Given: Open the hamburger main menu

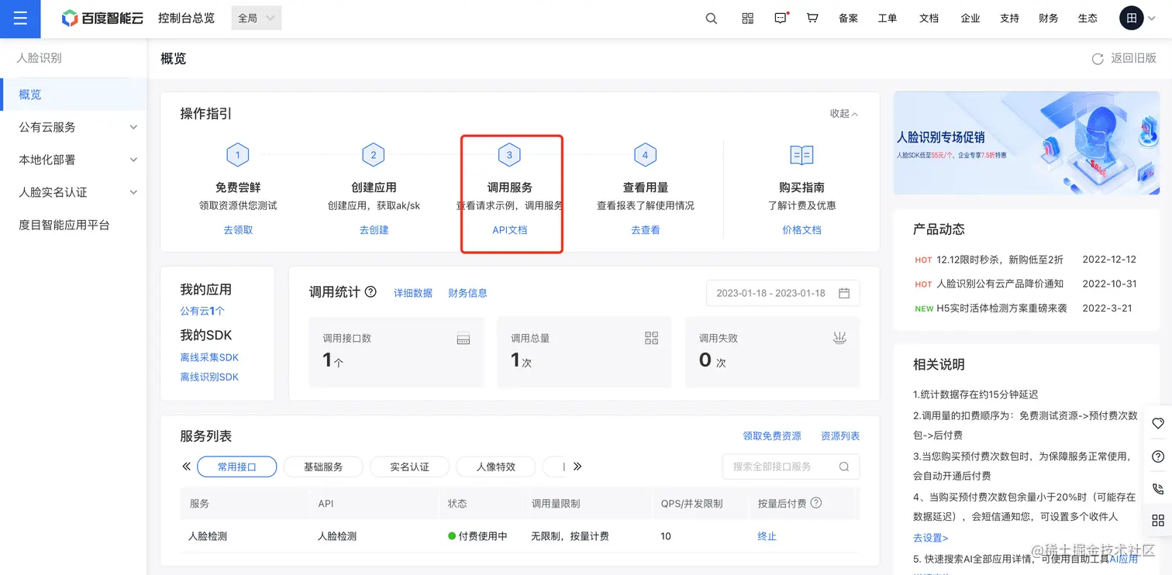Looking at the screenshot, I should tap(20, 19).
